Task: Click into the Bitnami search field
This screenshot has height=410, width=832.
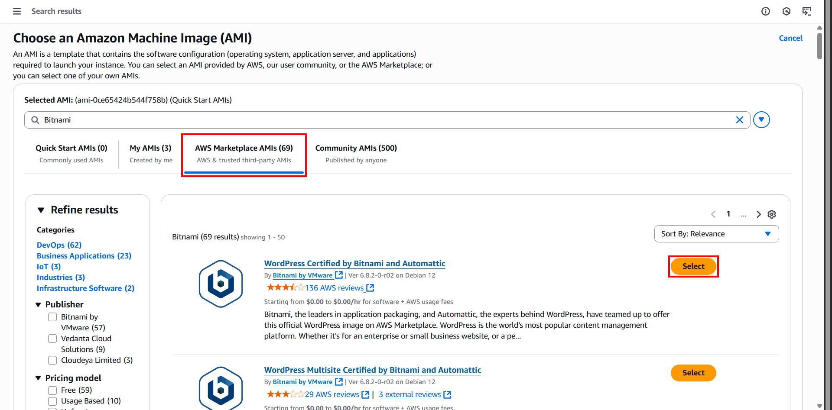Action: pyautogui.click(x=387, y=120)
